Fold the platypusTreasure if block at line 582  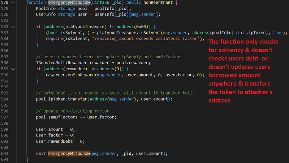(x=13, y=26)
